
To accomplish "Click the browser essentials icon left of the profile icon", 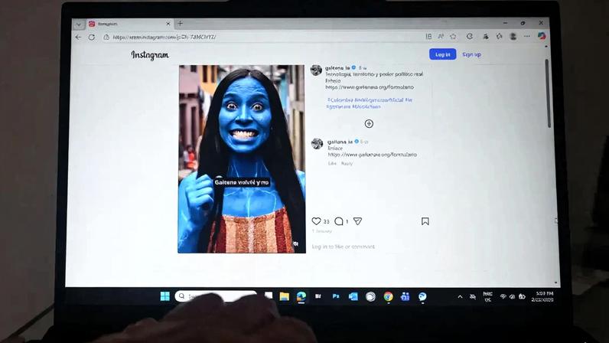I will coord(499,36).
